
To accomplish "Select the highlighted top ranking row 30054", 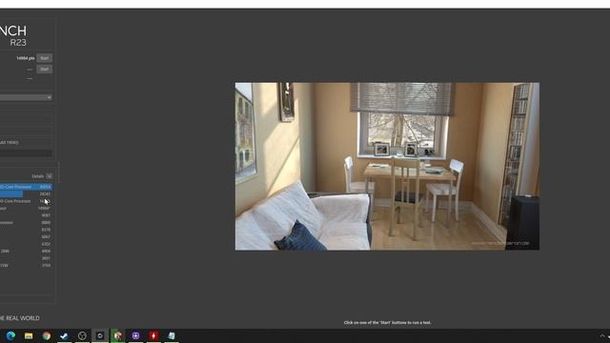I will (26, 187).
